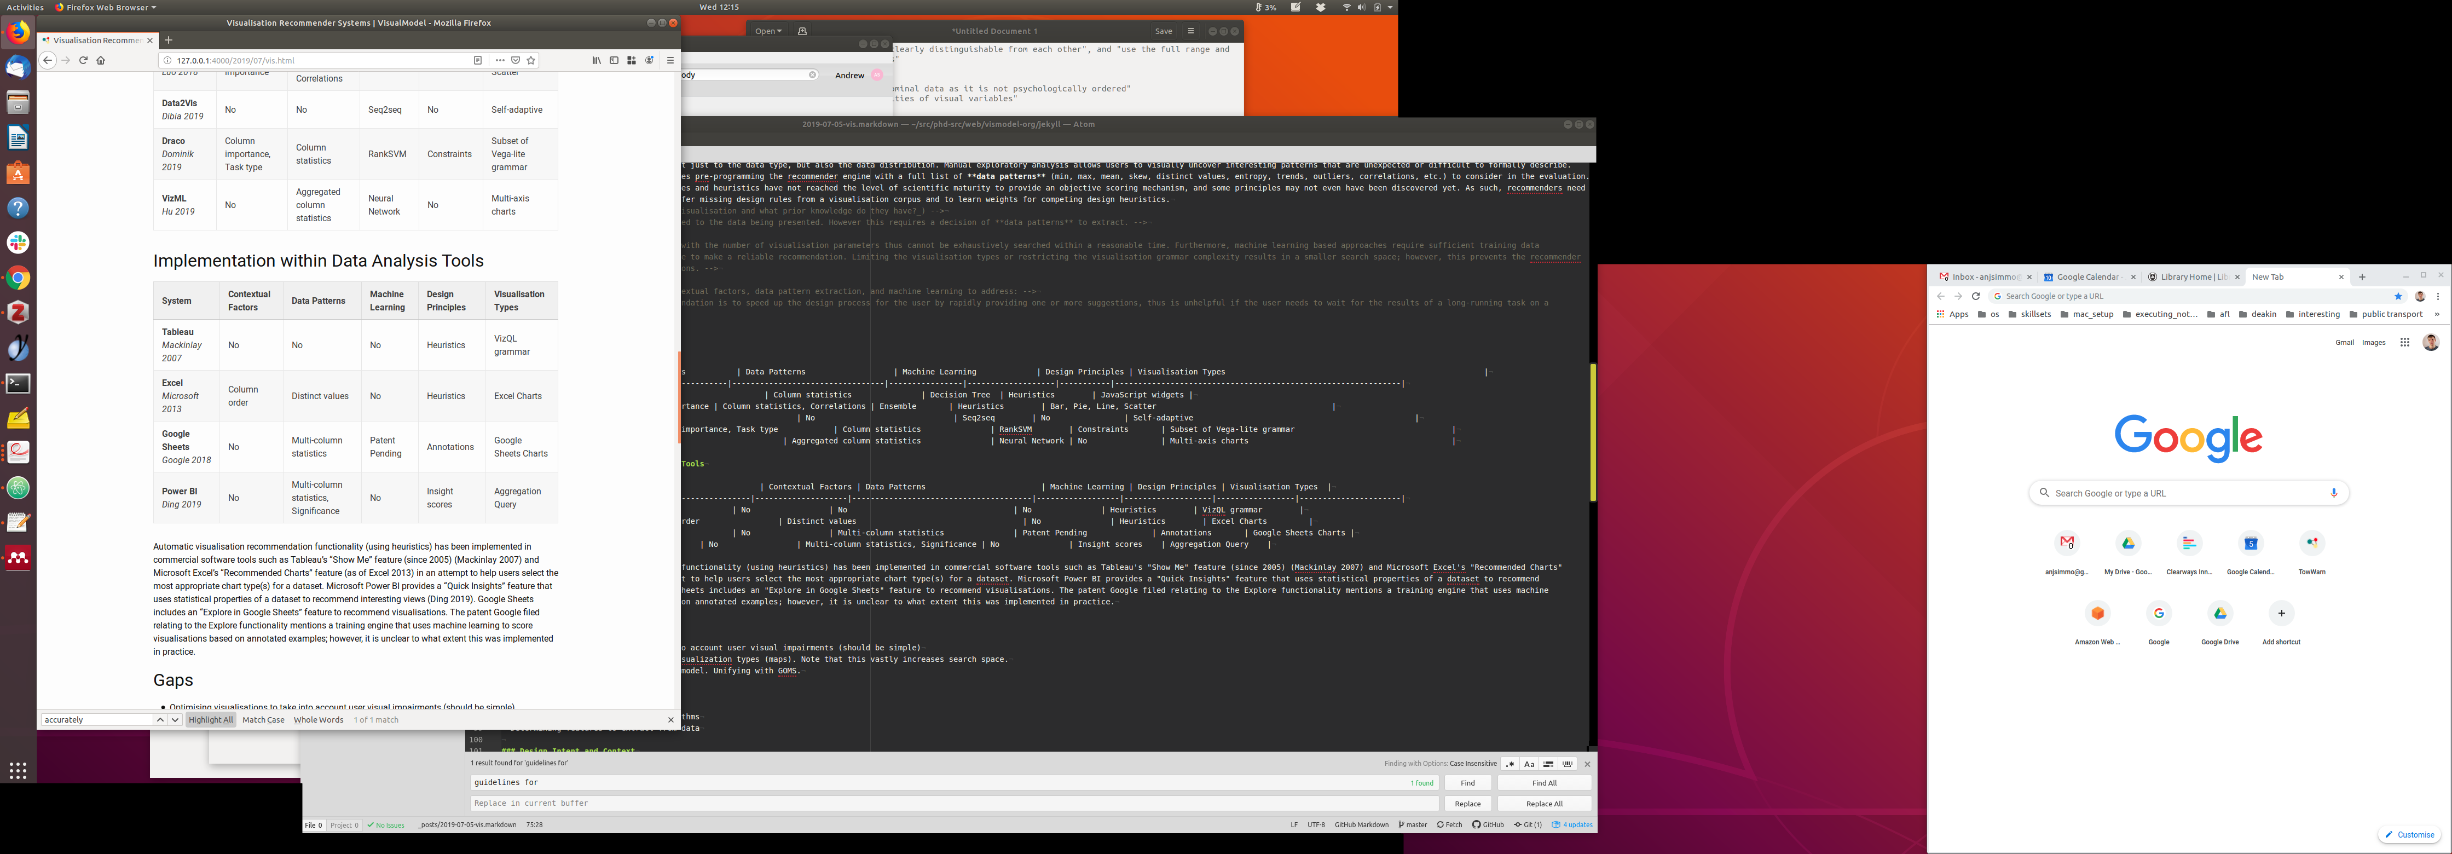This screenshot has width=2452, height=854.
Task: Save page to Pocket in Firefox
Action: [x=515, y=60]
